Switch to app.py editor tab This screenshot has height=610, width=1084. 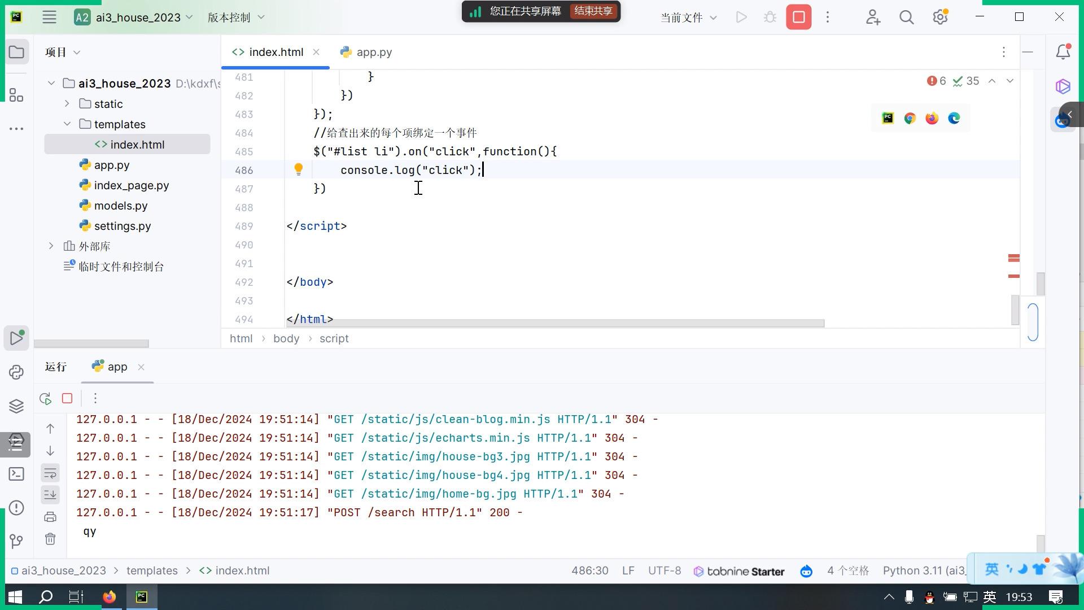[366, 52]
